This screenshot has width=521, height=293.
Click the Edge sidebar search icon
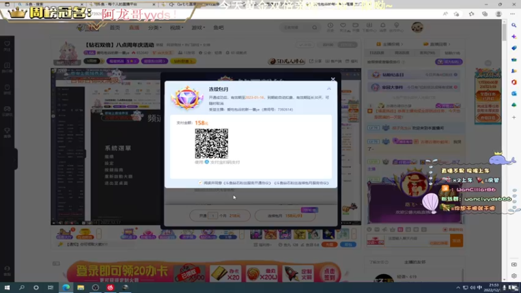click(514, 25)
